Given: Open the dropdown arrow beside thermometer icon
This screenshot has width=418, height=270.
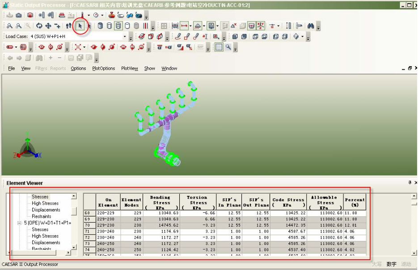Looking at the screenshot, I should [x=89, y=15].
